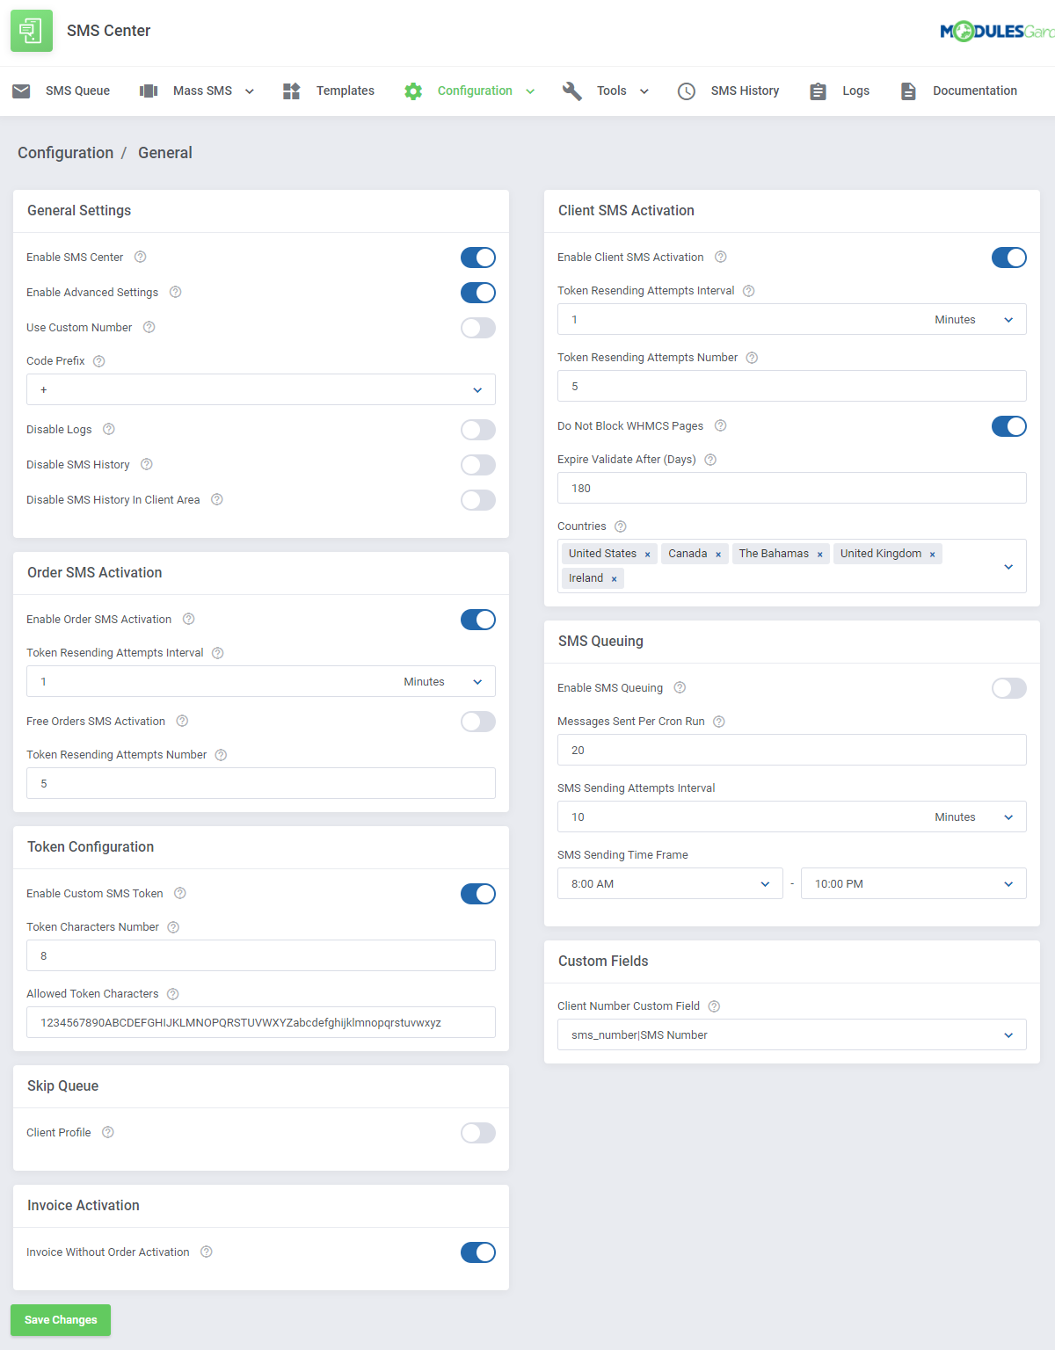Click the Save Changes button
The width and height of the screenshot is (1055, 1350).
point(61,1320)
